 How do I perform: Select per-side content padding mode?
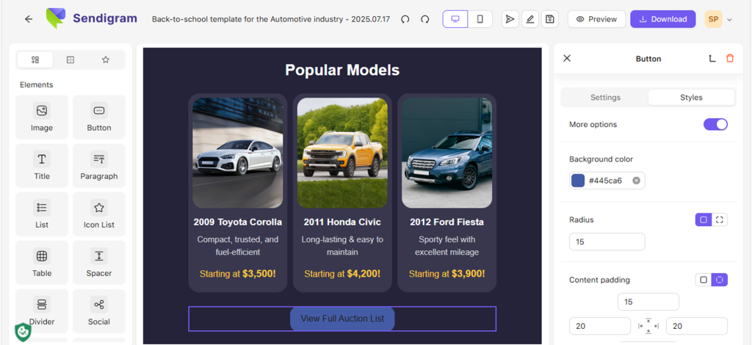tap(720, 280)
